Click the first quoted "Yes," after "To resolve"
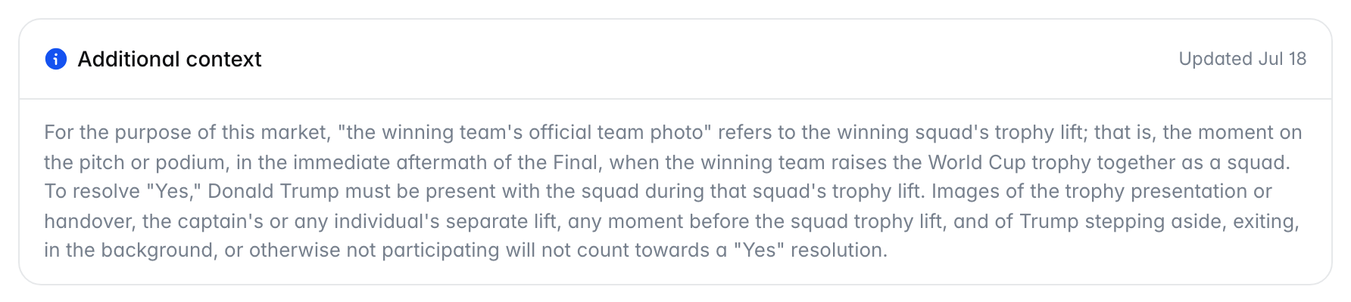Viewport: 1351px width, 302px height. coord(173,191)
